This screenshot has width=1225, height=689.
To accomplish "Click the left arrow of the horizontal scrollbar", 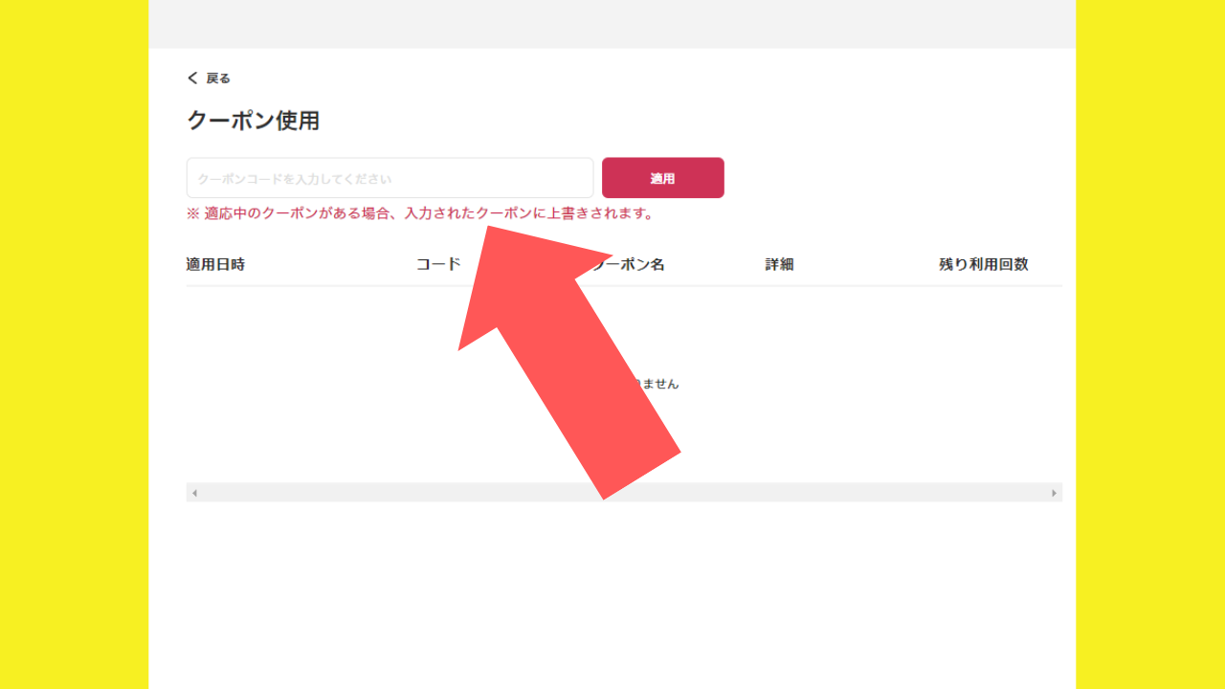I will tap(194, 493).
